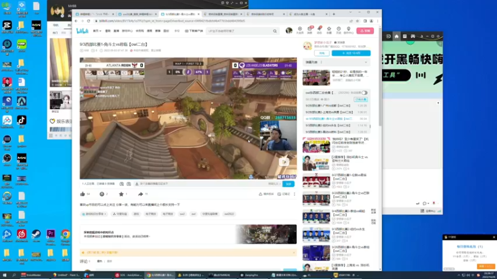Expand the danmaku list panel chevron

(x=366, y=63)
